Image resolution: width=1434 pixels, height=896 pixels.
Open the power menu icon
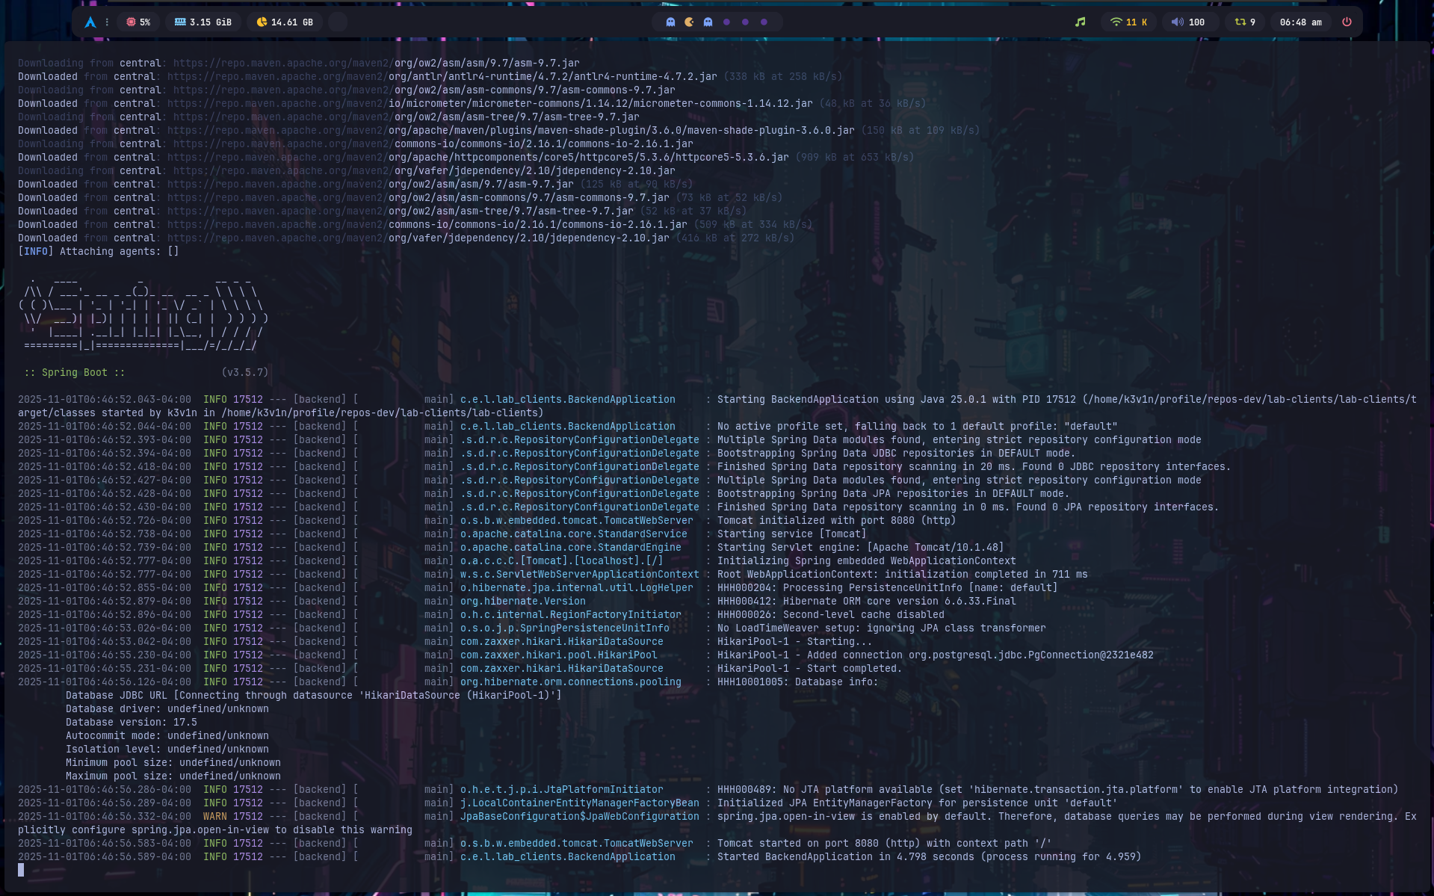(x=1347, y=22)
